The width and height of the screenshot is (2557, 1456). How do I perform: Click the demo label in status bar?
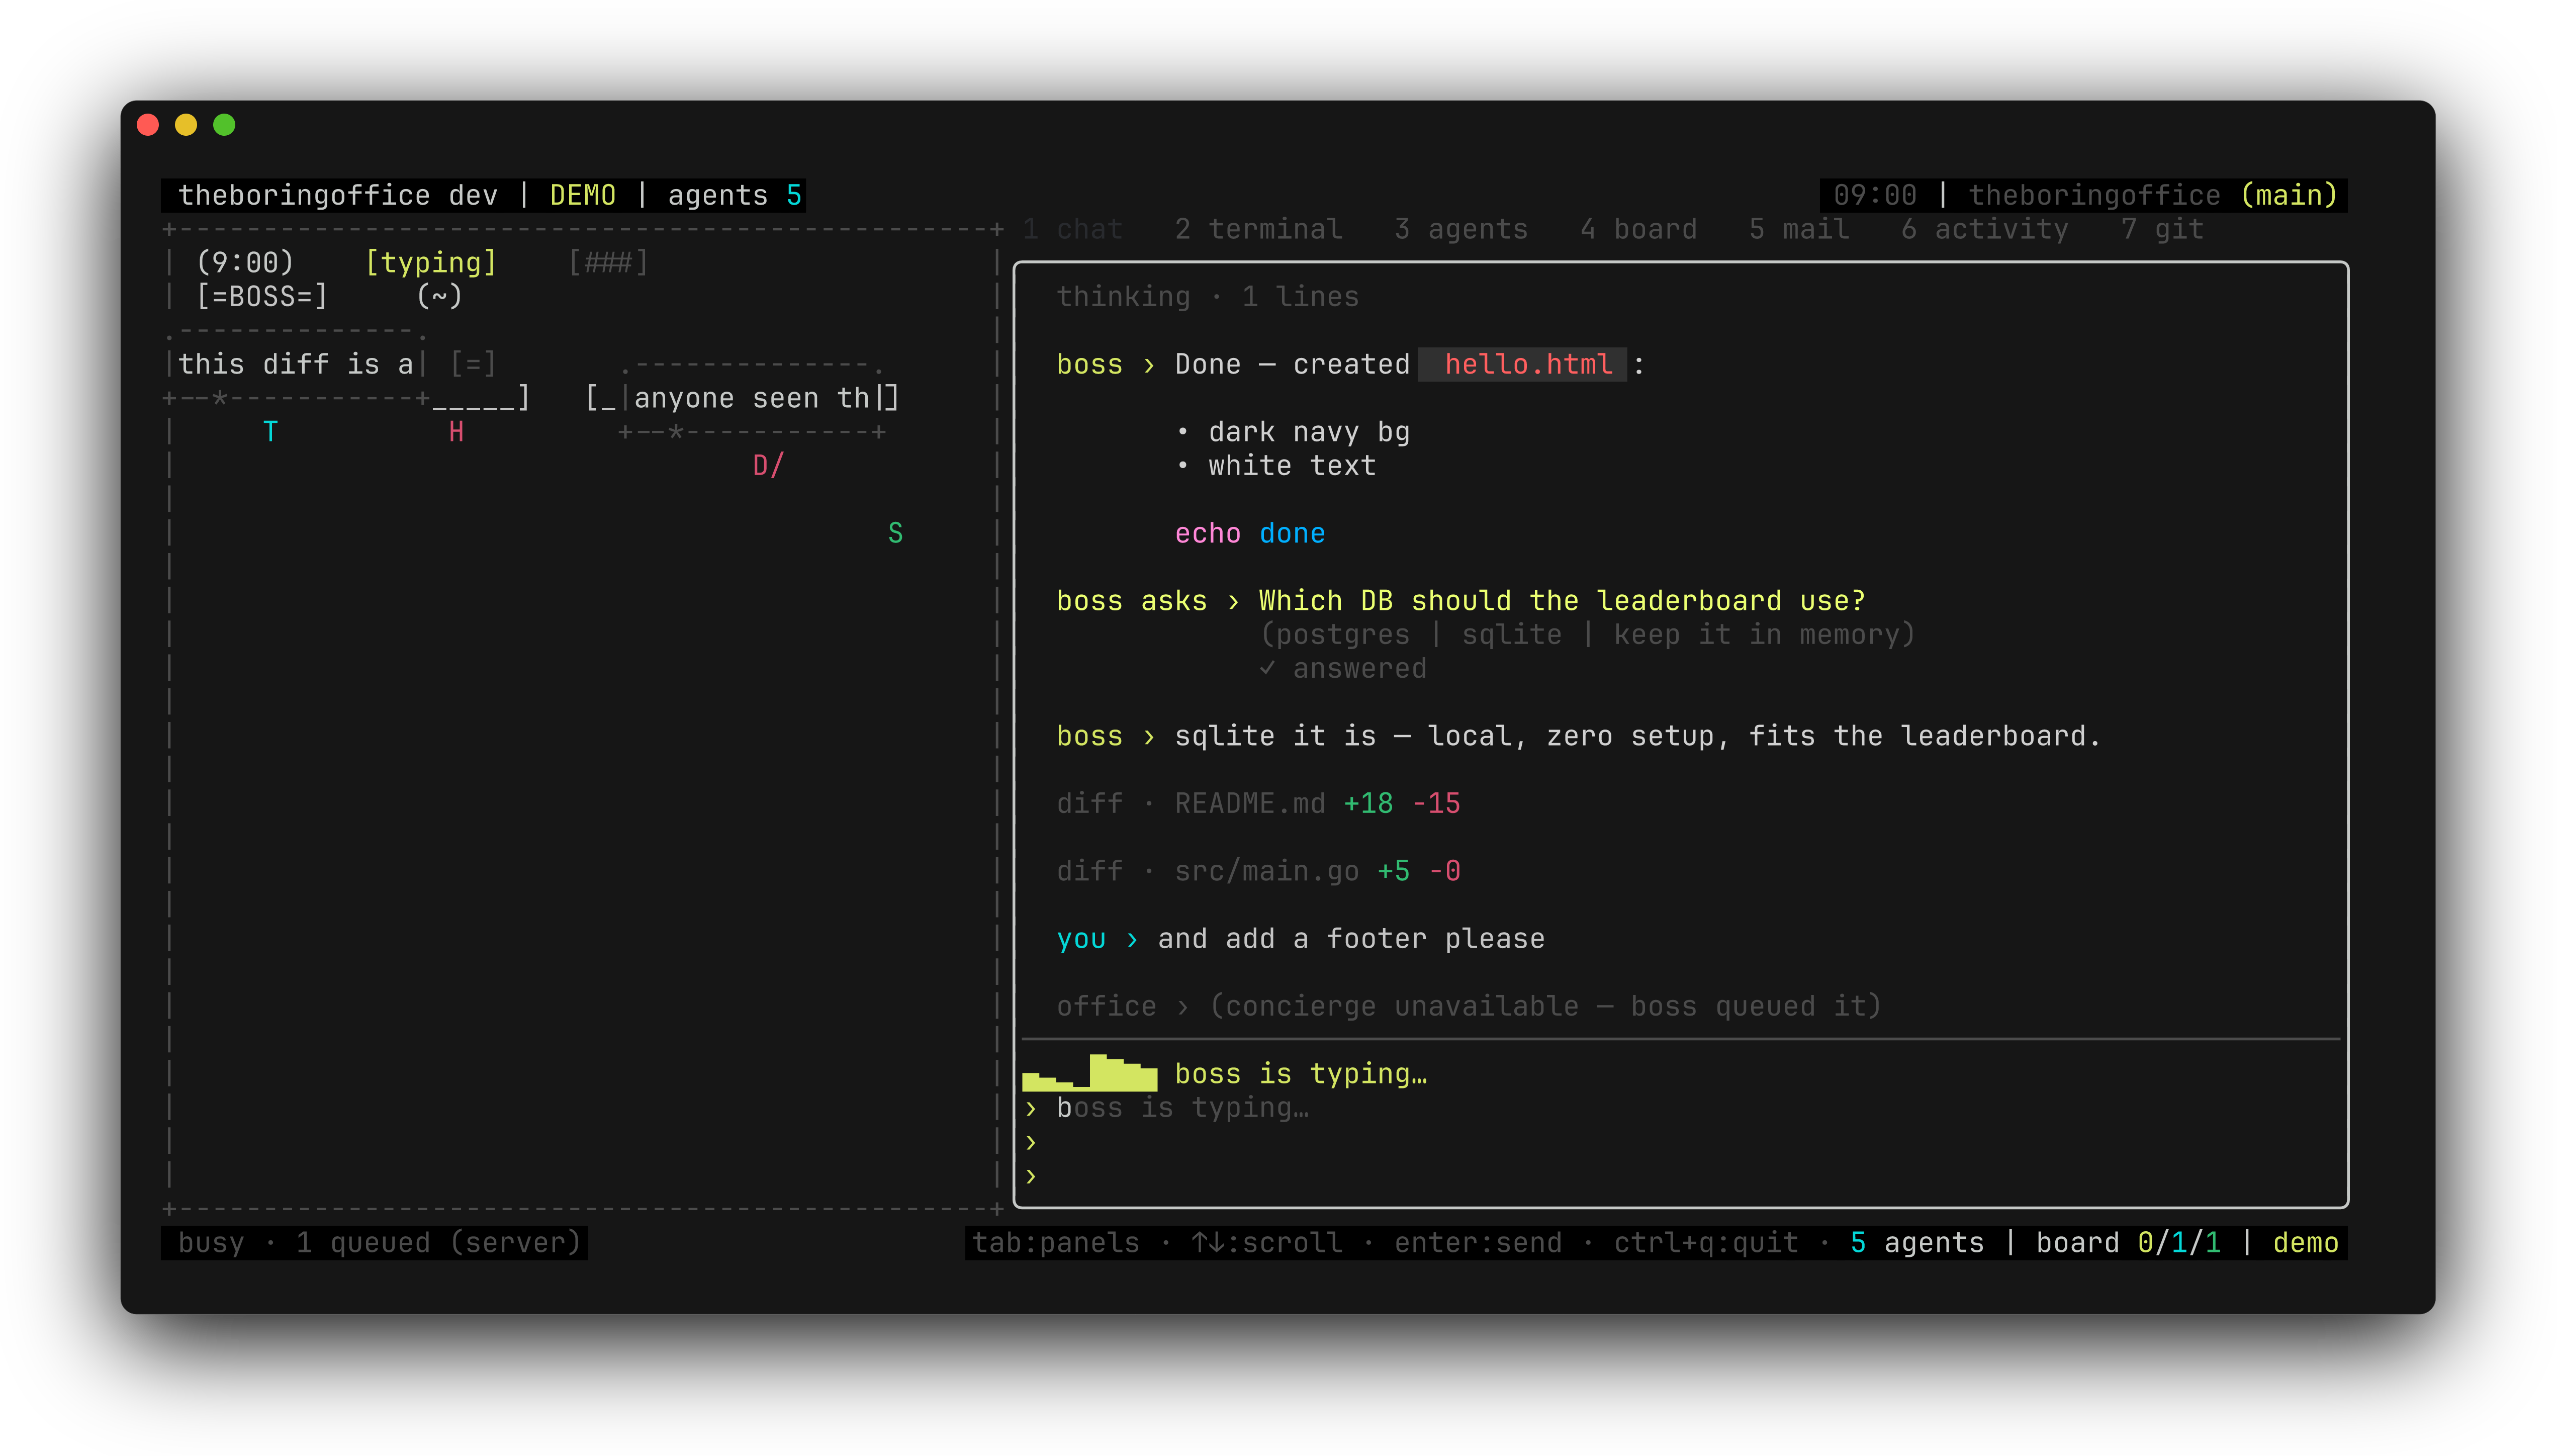click(2305, 1243)
